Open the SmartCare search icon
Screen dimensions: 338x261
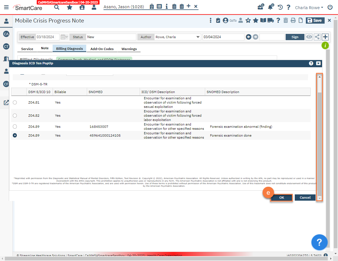pyautogui.click(x=57, y=7)
